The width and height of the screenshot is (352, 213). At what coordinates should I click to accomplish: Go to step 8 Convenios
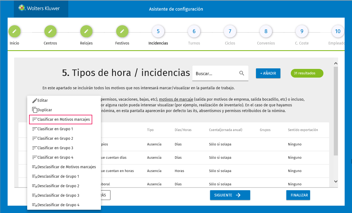(266, 31)
